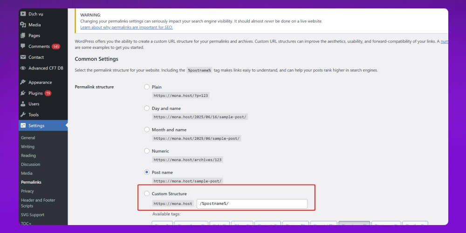
Task: Open SVG Support settings
Action: click(x=33, y=214)
